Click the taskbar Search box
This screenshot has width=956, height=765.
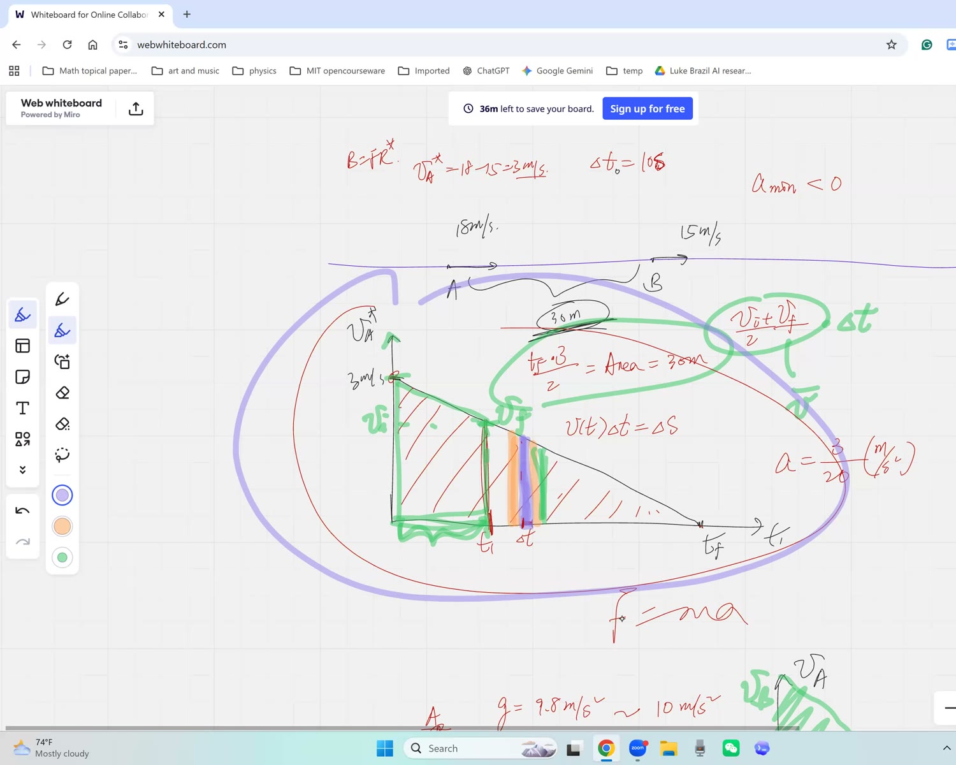[x=481, y=748]
